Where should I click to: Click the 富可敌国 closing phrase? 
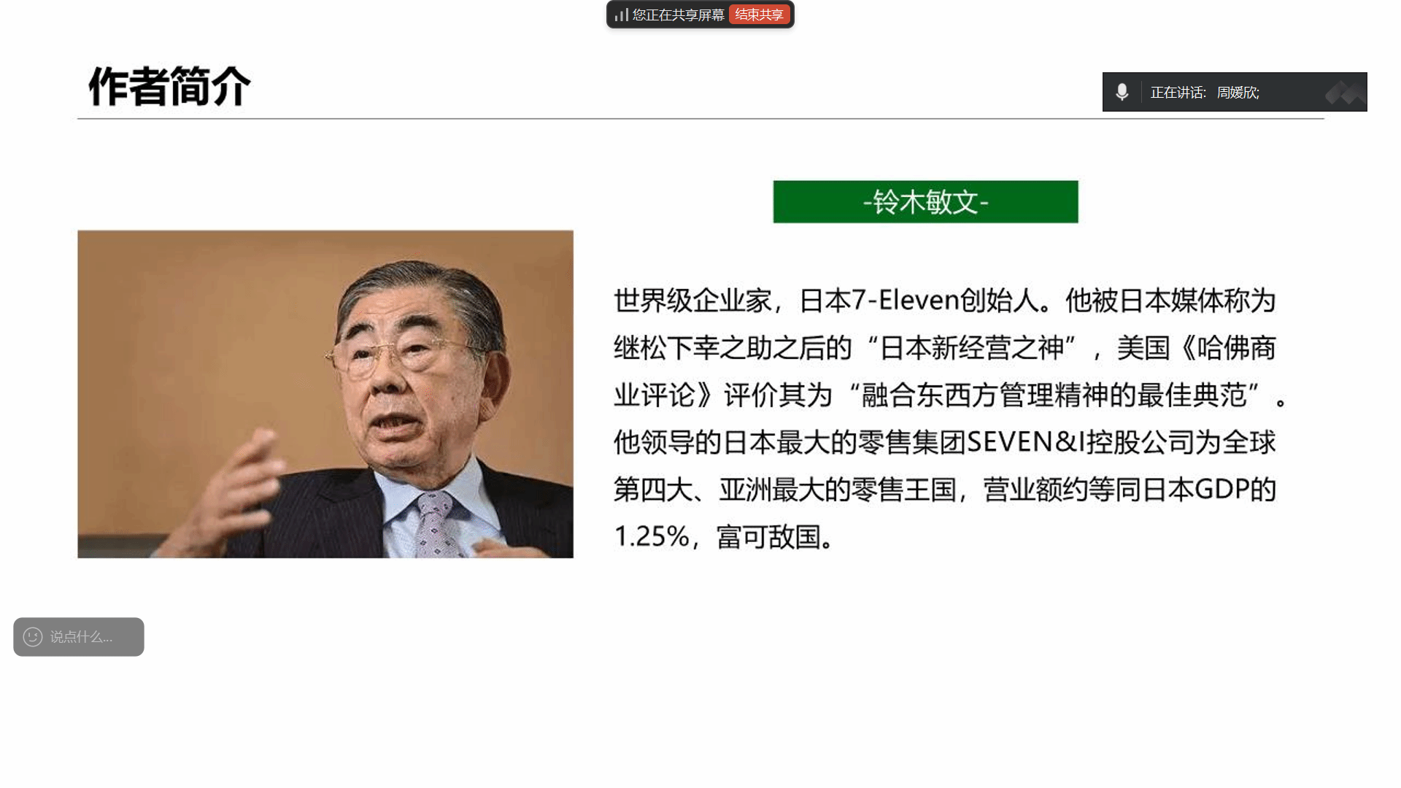[768, 536]
